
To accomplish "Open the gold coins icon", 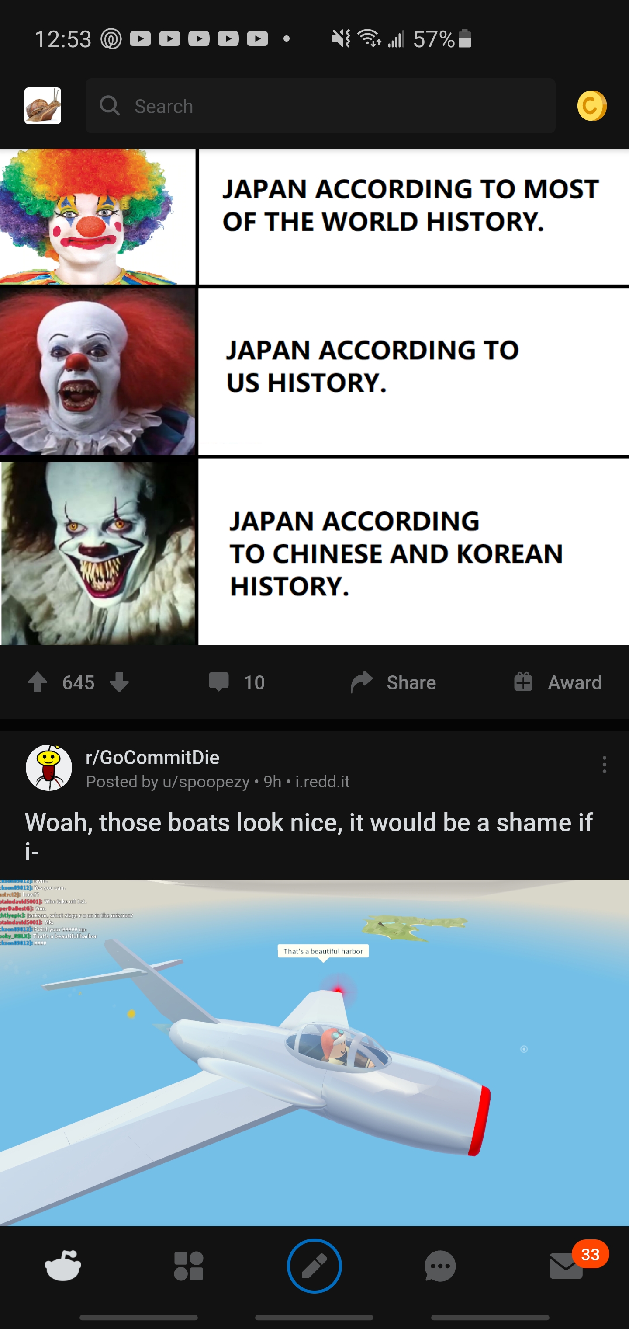I will tap(591, 106).
